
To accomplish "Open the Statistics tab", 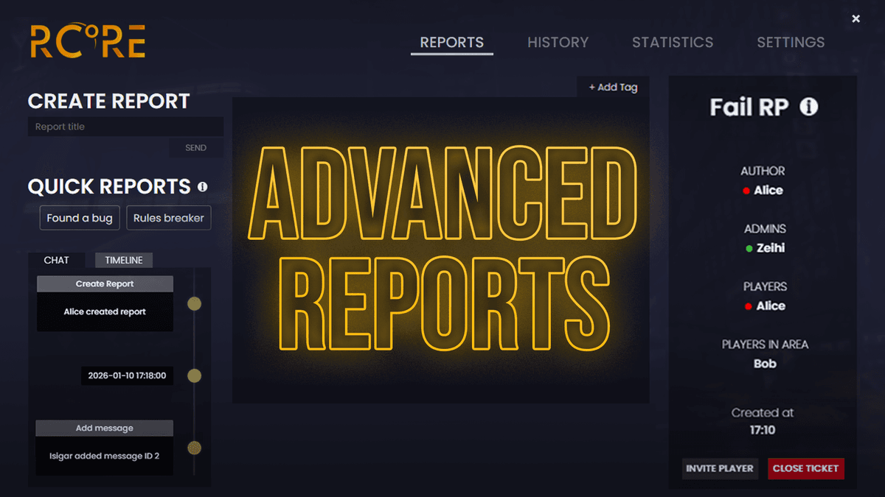I will click(x=672, y=43).
